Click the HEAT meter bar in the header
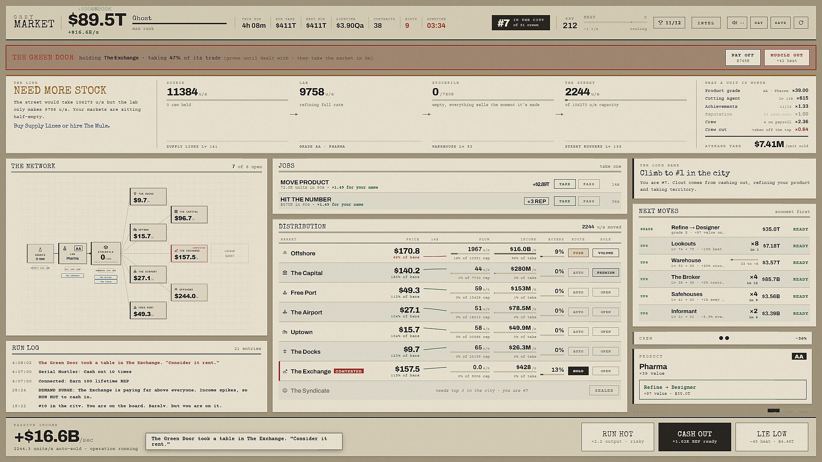Screen dimensions: 822x462 point(615,22)
